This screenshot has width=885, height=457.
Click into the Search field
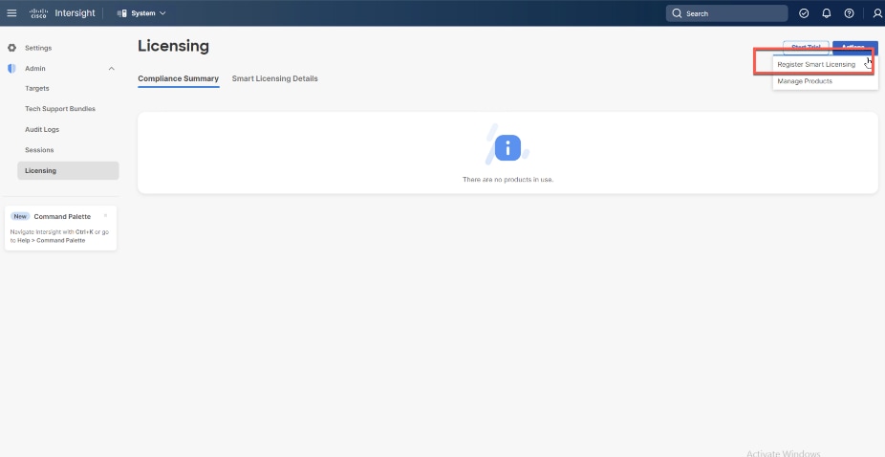(x=727, y=13)
